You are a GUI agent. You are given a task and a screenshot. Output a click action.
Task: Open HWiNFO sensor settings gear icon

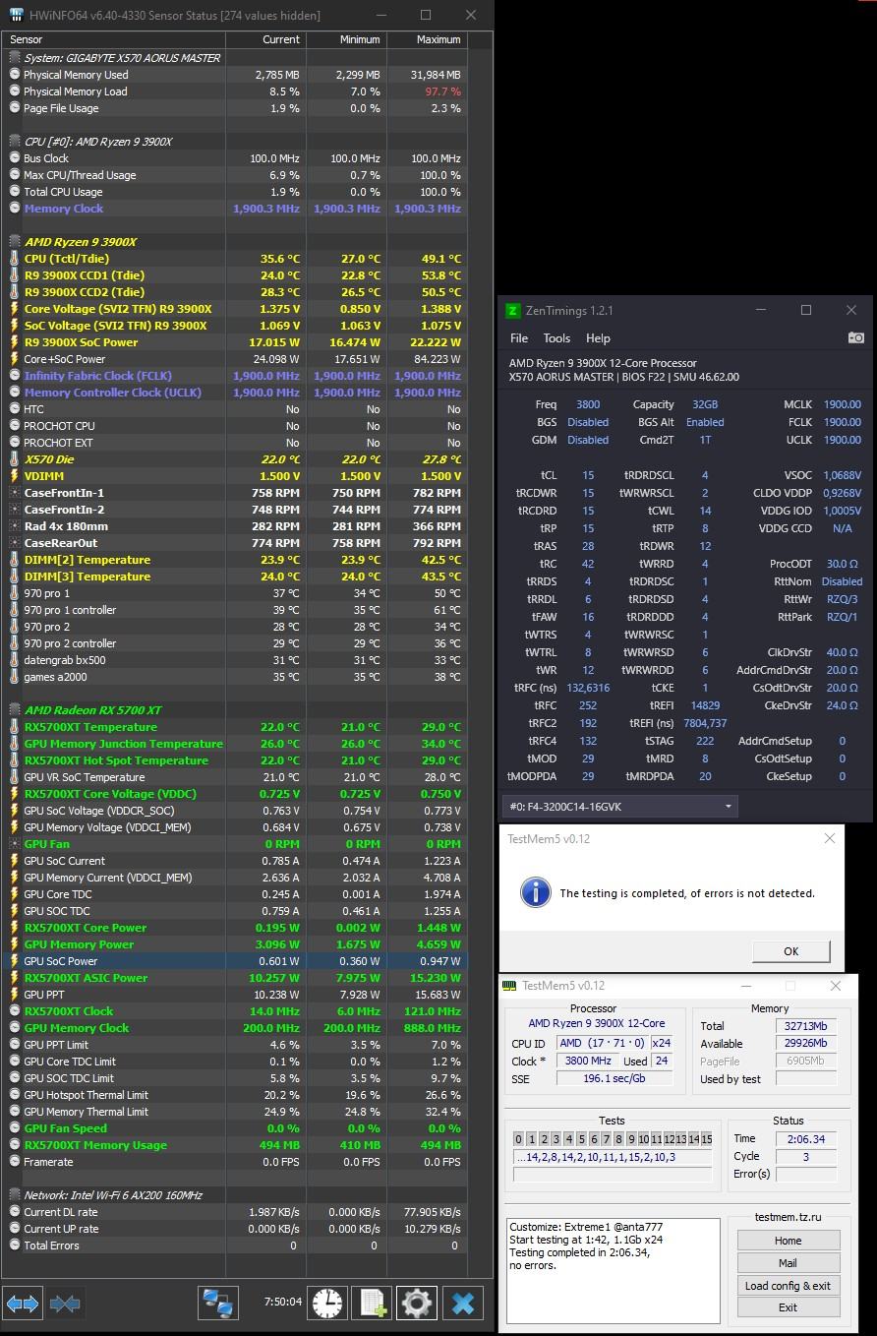click(x=417, y=1304)
